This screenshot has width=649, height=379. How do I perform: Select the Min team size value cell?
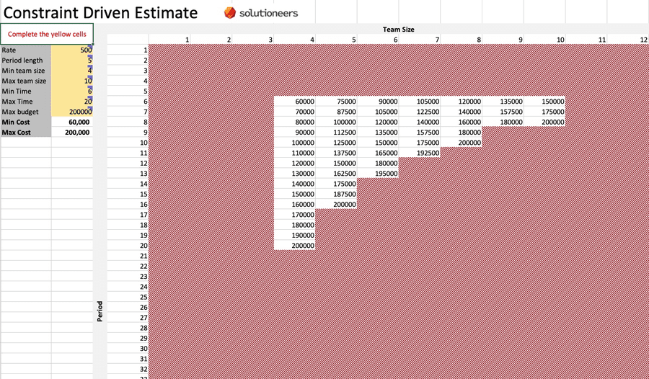click(x=72, y=71)
